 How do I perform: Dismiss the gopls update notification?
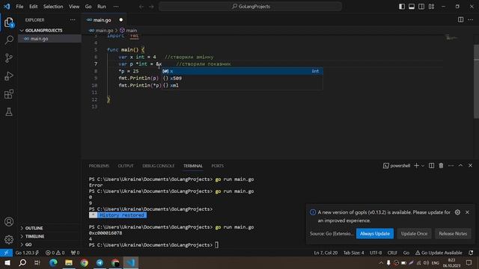pyautogui.click(x=467, y=212)
